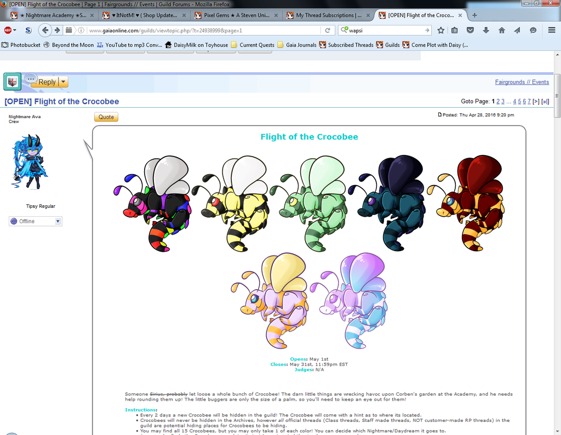Open the Guilds bookmark

click(388, 45)
